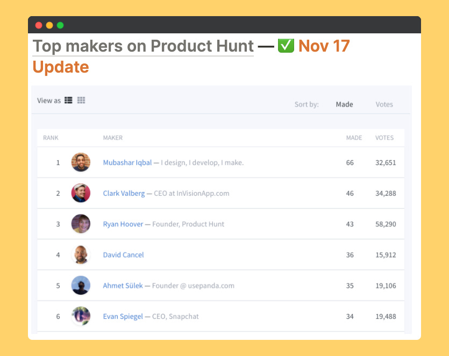Open David Cancel's profile link

click(x=123, y=255)
